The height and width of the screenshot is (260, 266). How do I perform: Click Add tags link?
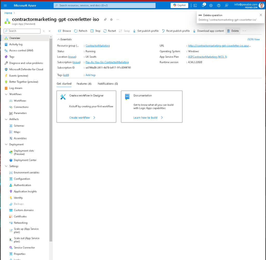pyautogui.click(x=91, y=75)
